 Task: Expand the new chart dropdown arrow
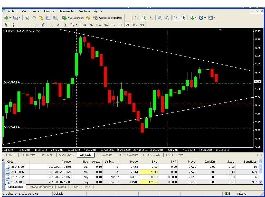point(10,18)
